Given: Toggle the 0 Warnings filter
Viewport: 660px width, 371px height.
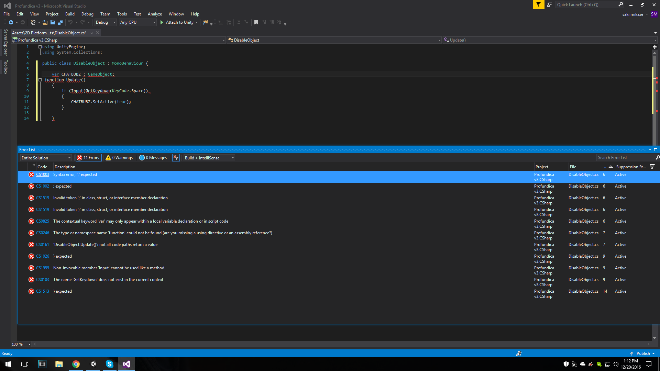Looking at the screenshot, I should point(119,158).
